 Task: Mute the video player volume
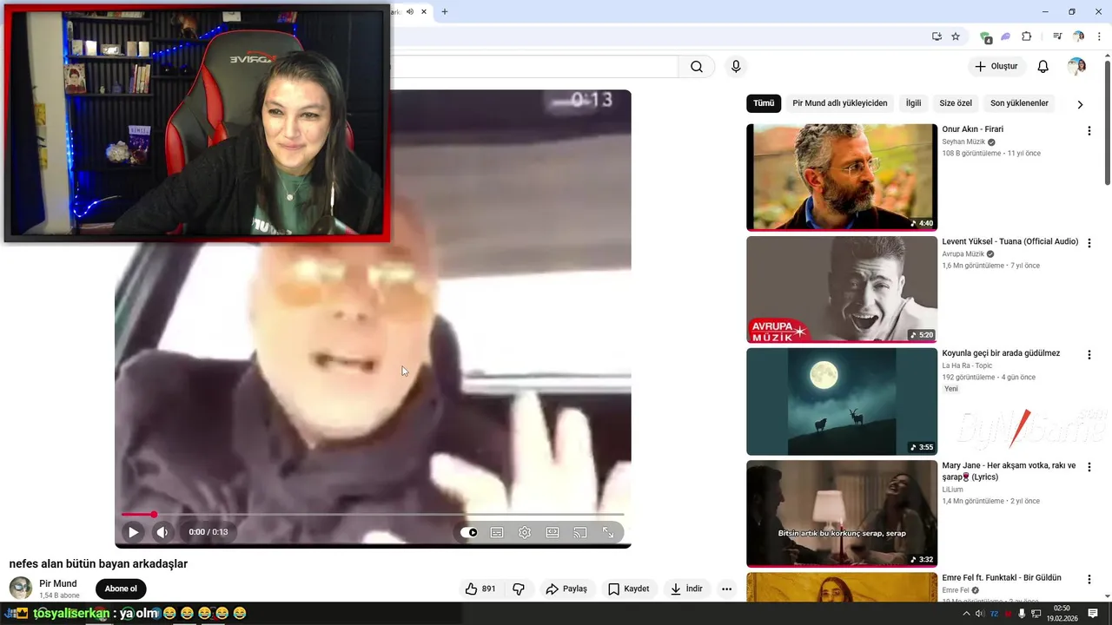(162, 532)
